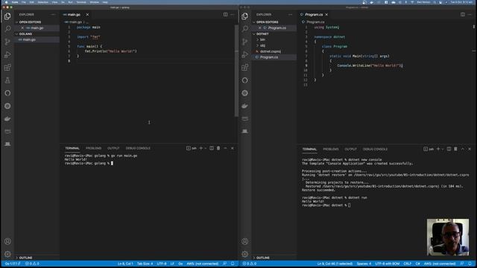Image resolution: width=477 pixels, height=268 pixels.
Task: Expand the obj folder
Action: (262, 45)
